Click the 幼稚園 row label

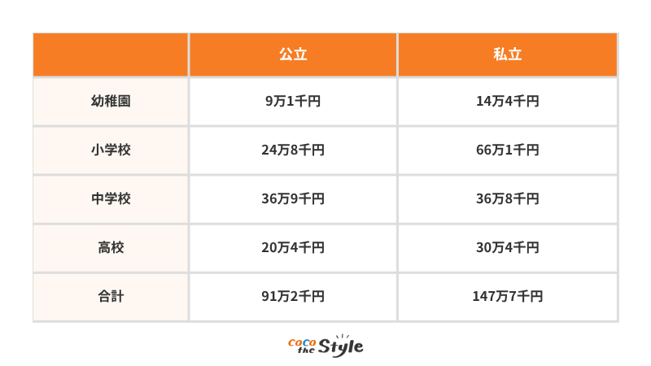[111, 101]
